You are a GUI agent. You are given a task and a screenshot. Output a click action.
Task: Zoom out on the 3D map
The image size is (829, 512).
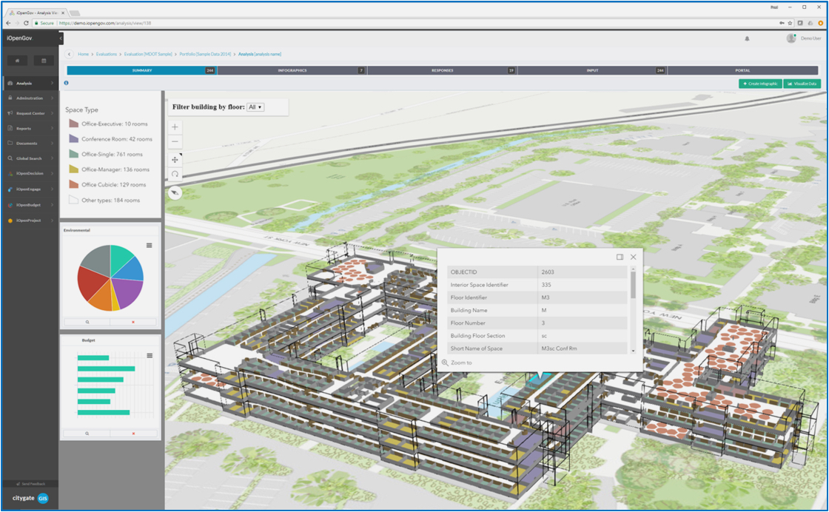175,141
